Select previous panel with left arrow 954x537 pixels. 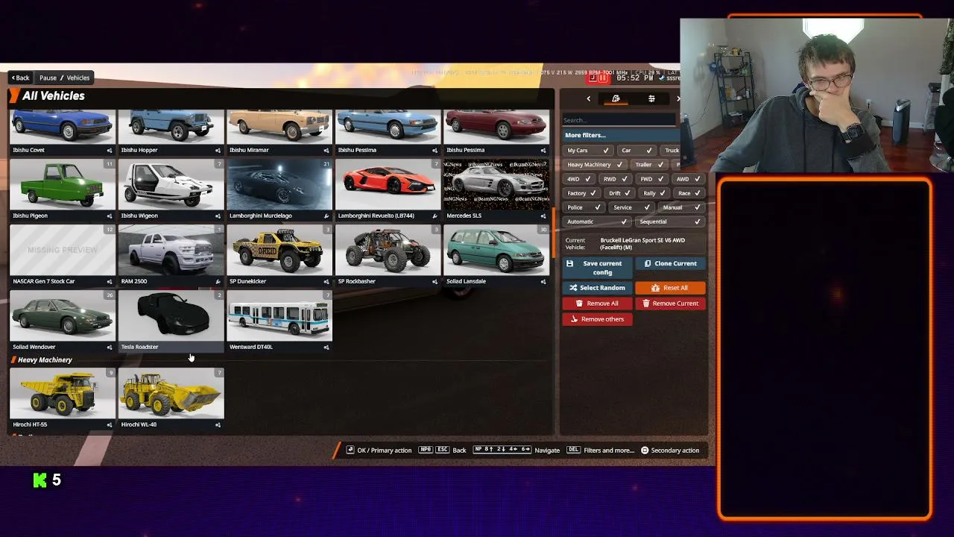click(588, 98)
